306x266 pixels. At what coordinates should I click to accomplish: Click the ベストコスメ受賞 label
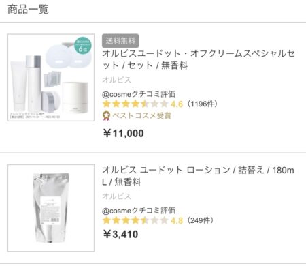click(x=141, y=116)
